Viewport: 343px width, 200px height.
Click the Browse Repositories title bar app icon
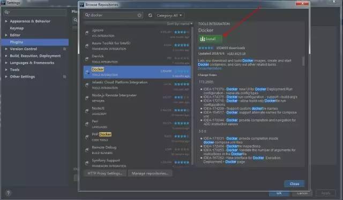(82, 4)
